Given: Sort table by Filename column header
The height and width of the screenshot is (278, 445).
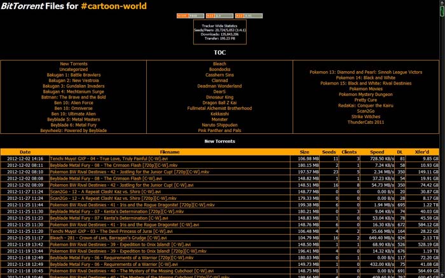Looking at the screenshot, I should (170, 152).
